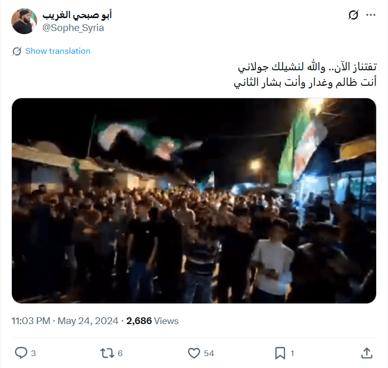Click the 2,686 Views count

152,321
